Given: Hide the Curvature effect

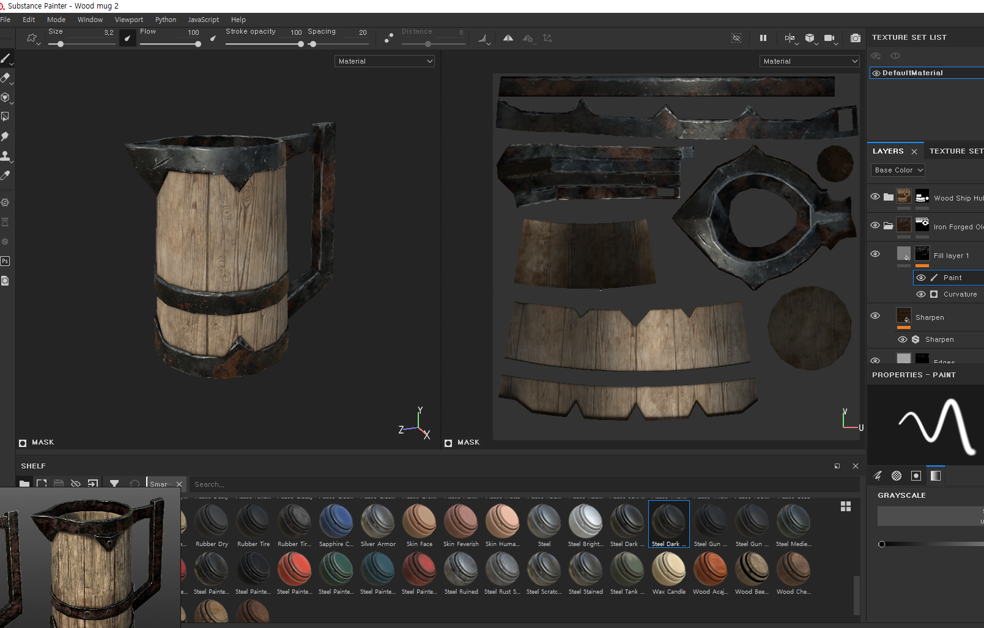Looking at the screenshot, I should click(920, 294).
